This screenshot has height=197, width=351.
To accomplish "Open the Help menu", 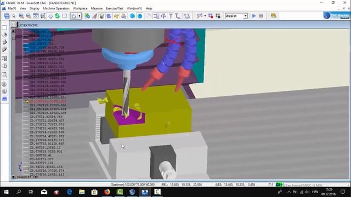I will point(149,8).
